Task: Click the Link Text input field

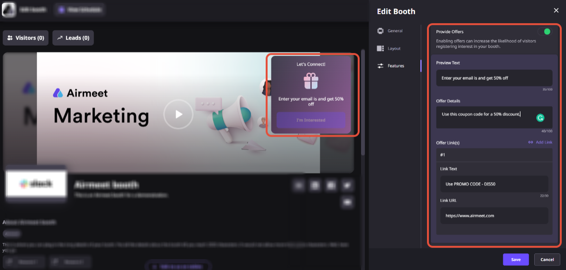Action: (x=494, y=184)
